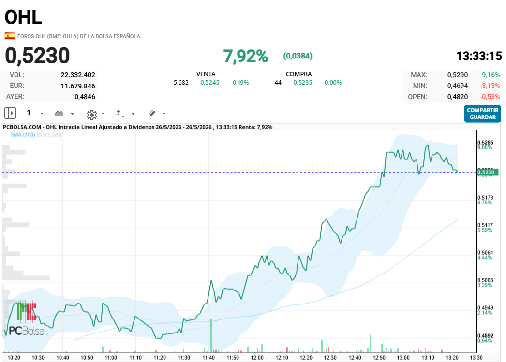Image resolution: width=506 pixels, height=362 pixels.
Task: Click the VENTA 0,19% percentage
Action: (x=241, y=83)
